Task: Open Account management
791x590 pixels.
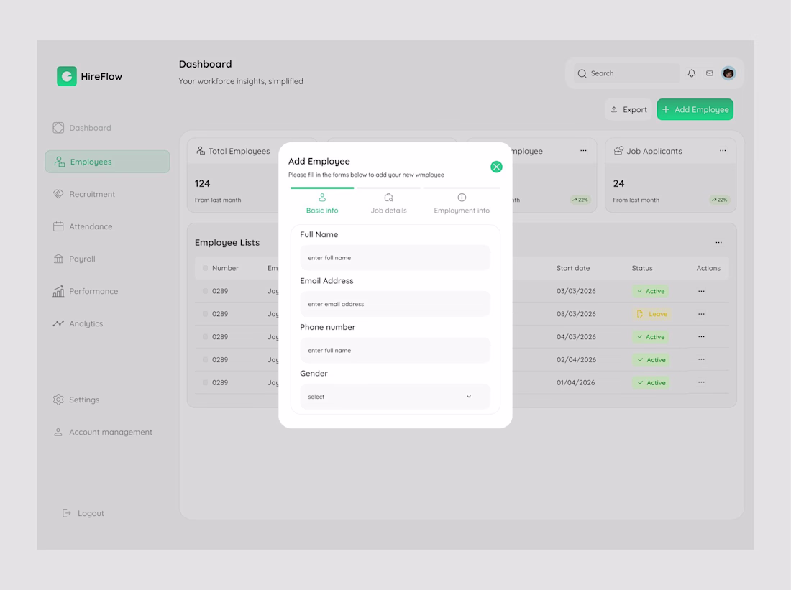Action: [102, 432]
